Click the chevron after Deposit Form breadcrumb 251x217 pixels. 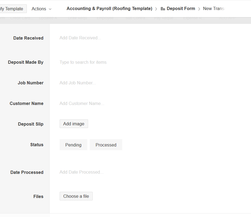tap(199, 9)
